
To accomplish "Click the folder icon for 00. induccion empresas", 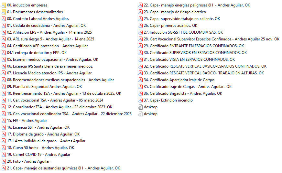I will (4, 5).
